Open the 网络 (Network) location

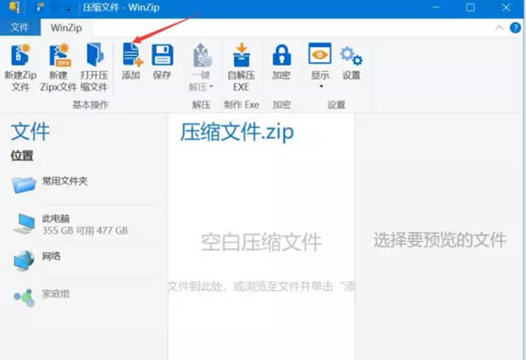(53, 257)
